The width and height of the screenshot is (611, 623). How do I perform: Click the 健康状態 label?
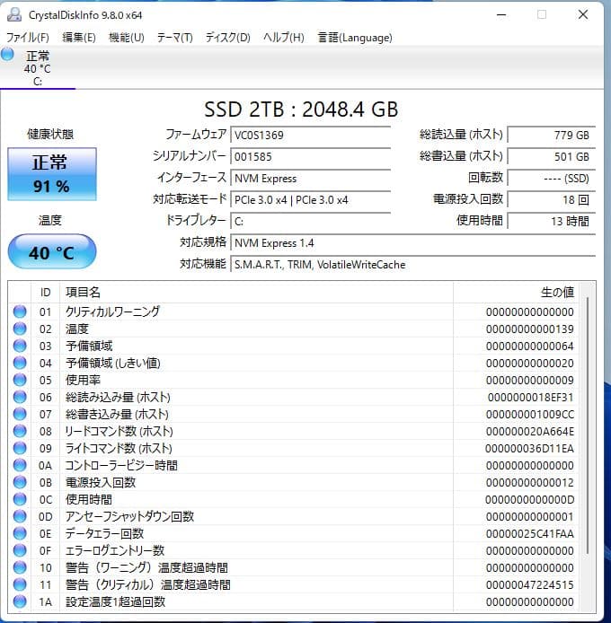(50, 134)
